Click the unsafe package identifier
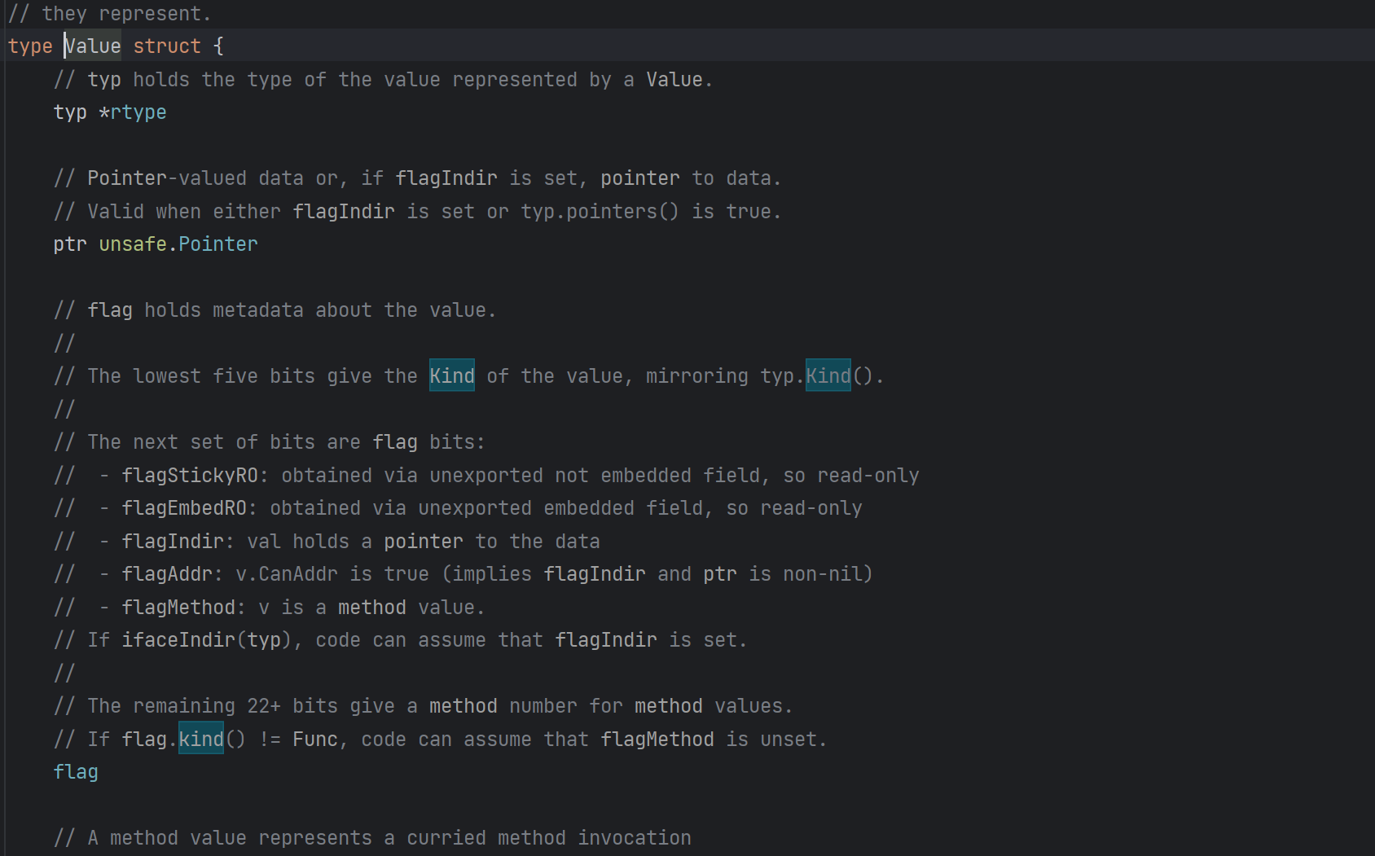This screenshot has height=856, width=1375. (x=132, y=244)
